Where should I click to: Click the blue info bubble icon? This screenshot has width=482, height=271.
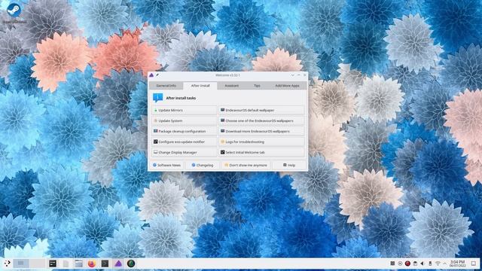(157, 98)
